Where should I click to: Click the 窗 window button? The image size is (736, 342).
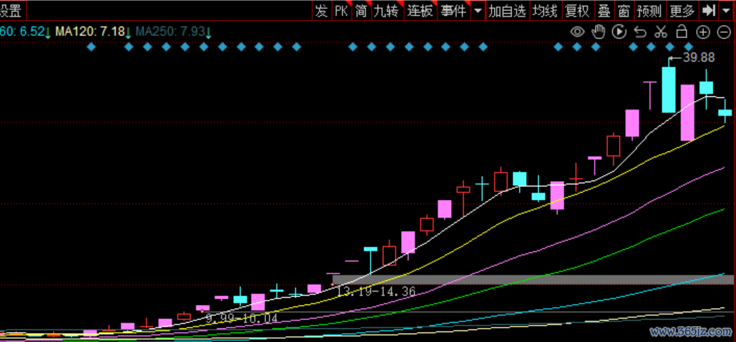(623, 10)
